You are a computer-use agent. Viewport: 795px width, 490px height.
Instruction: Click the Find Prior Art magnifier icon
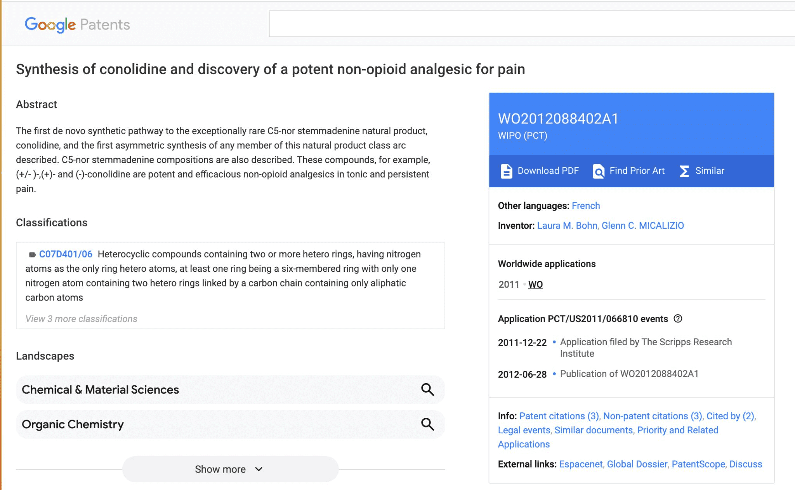tap(599, 171)
